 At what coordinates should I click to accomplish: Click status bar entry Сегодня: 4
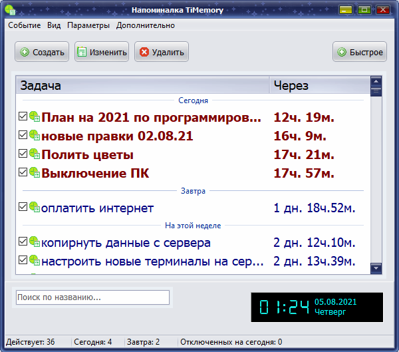point(92,342)
